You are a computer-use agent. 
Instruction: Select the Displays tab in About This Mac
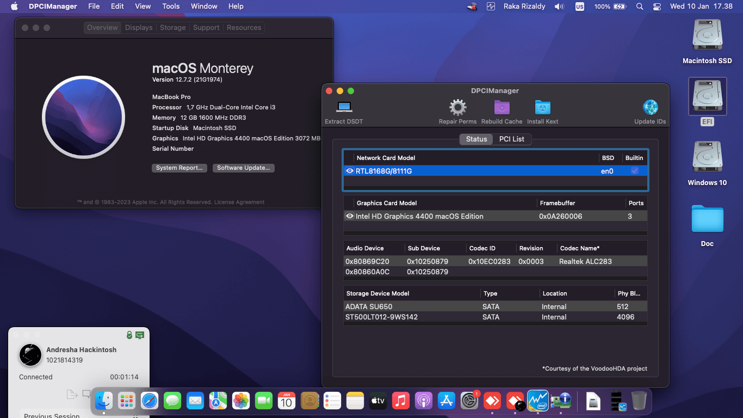coord(138,27)
